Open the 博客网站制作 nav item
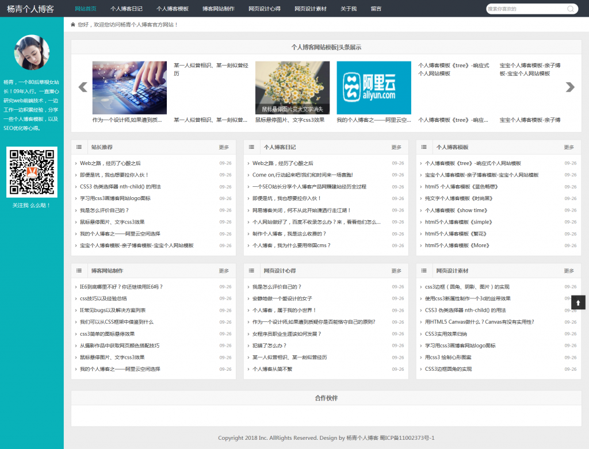The width and height of the screenshot is (589, 449). [218, 9]
